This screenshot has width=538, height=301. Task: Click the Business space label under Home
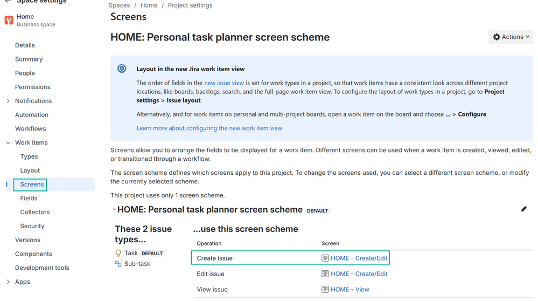[x=36, y=24]
